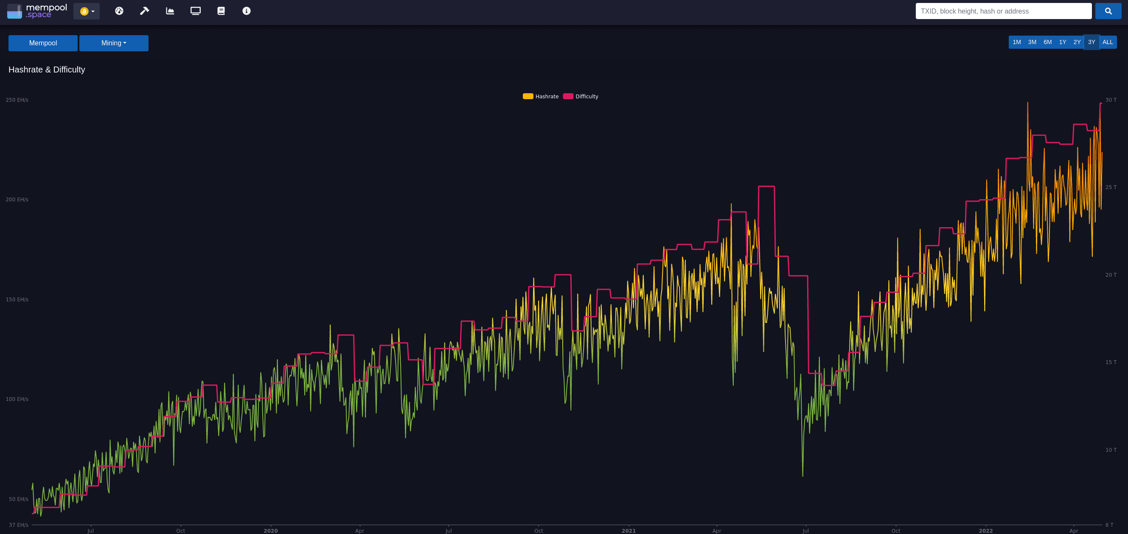This screenshot has height=534, width=1128.
Task: Select the 6M timespan option
Action: pos(1047,42)
